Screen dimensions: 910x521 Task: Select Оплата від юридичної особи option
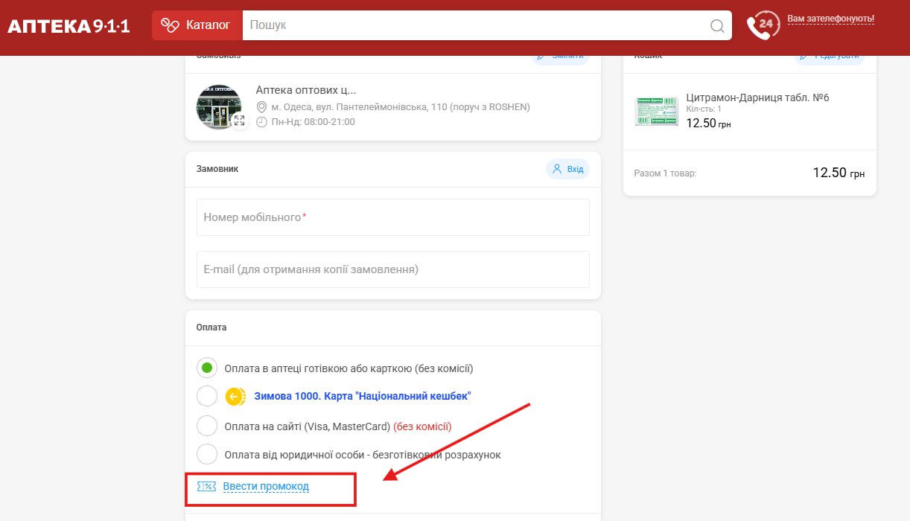click(207, 454)
